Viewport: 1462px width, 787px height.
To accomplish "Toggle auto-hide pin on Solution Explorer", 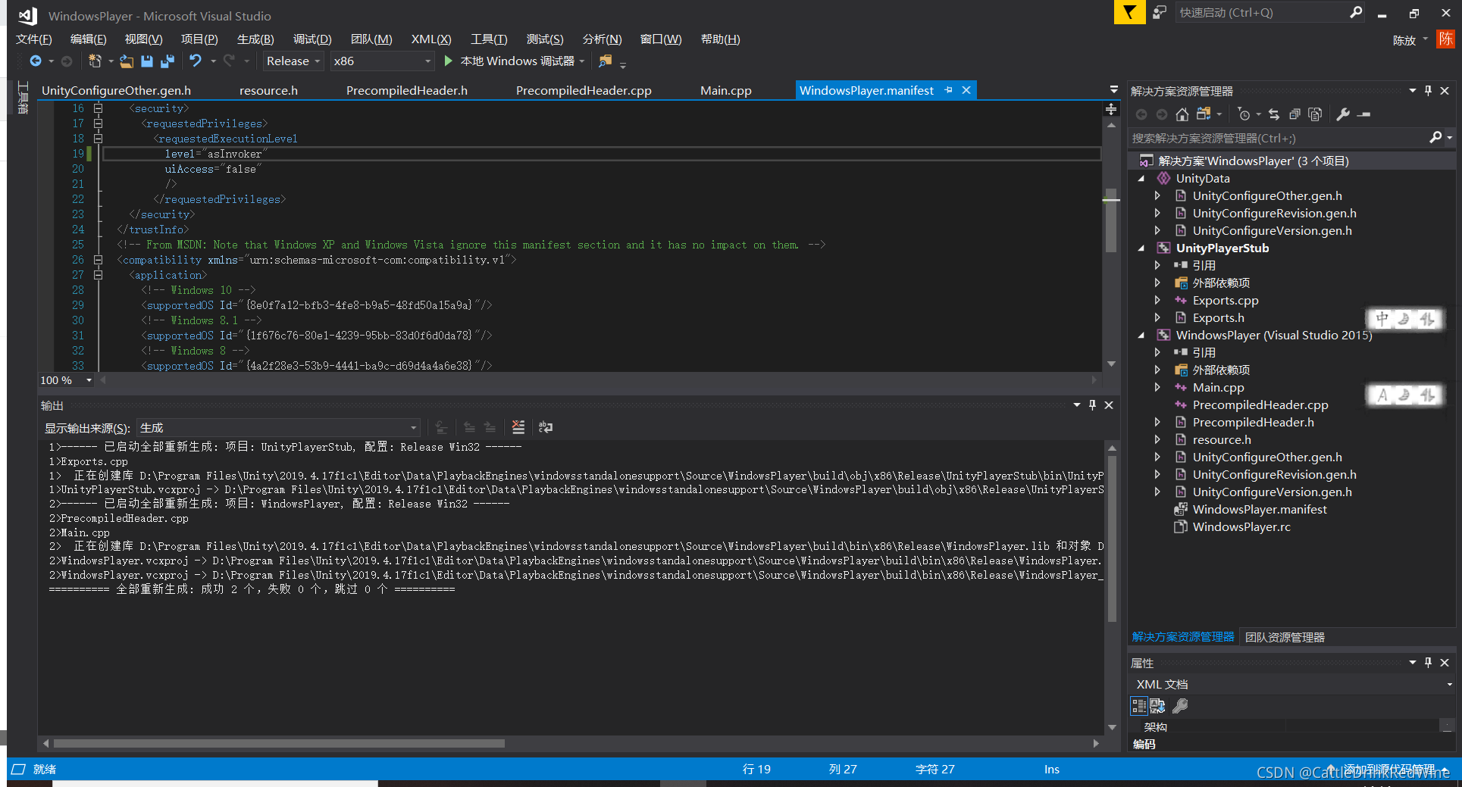I will coord(1428,91).
